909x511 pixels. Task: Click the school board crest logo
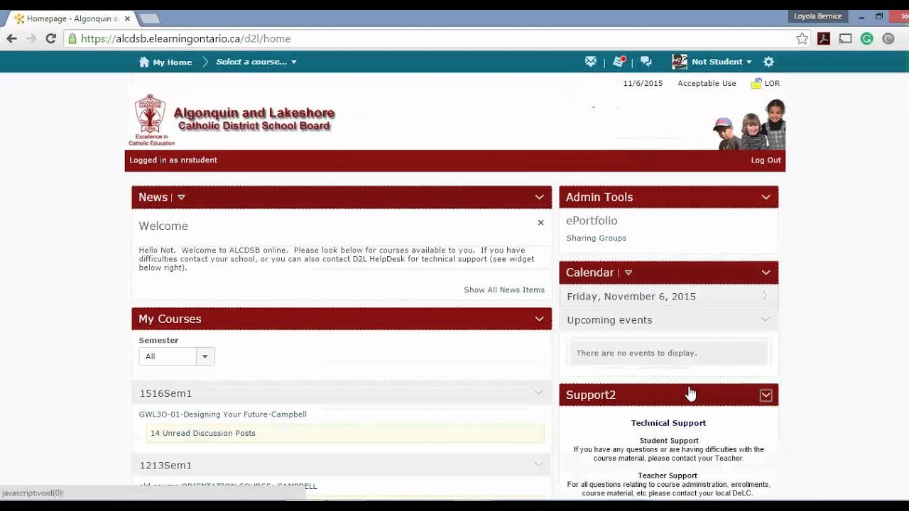[x=150, y=115]
